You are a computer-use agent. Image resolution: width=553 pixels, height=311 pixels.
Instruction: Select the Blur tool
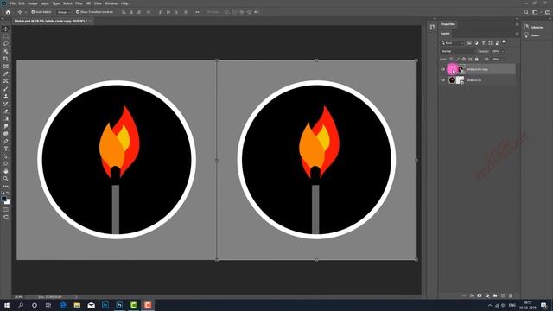[x=6, y=126]
